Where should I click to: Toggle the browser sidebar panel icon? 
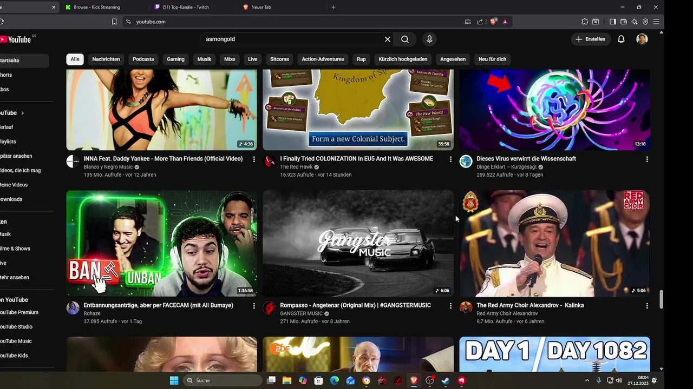(613, 22)
